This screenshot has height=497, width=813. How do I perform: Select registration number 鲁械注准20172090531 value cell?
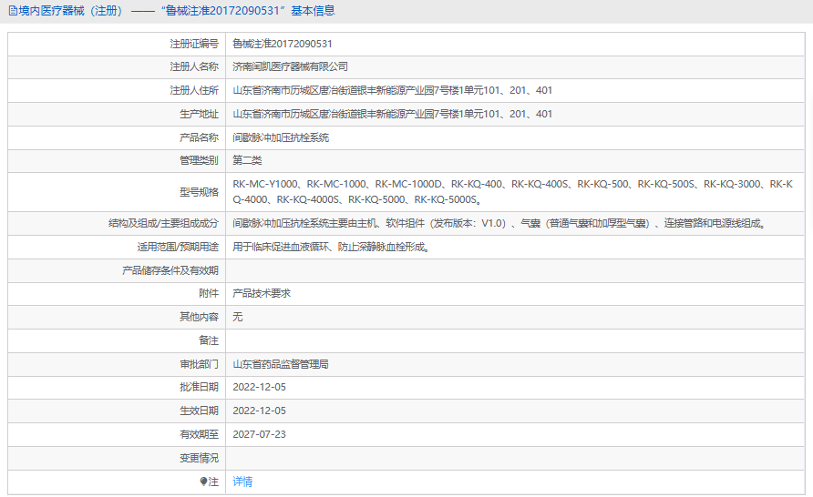point(282,44)
